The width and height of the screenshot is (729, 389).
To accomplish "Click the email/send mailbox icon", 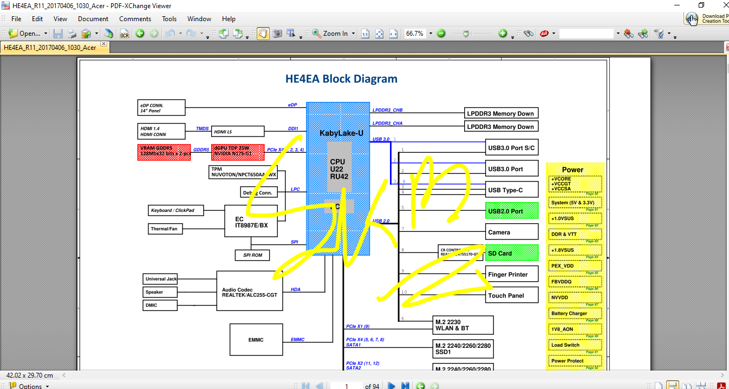I will (x=86, y=34).
